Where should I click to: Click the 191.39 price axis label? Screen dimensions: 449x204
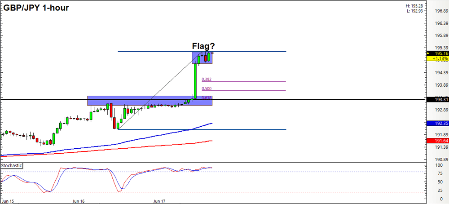[441, 147]
